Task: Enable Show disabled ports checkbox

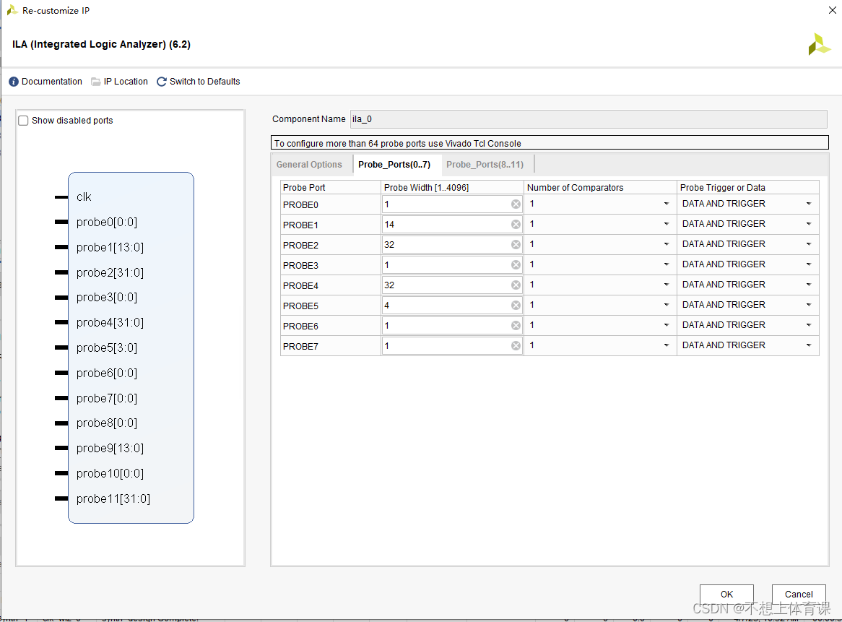Action: click(x=23, y=121)
